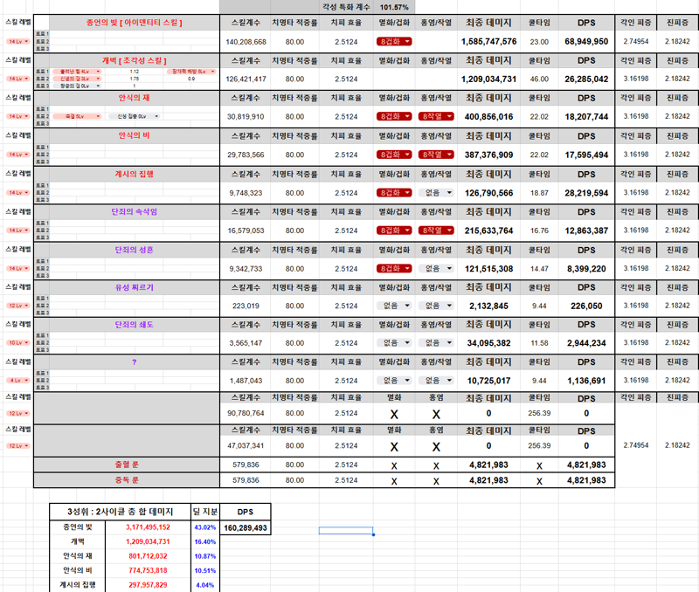
Task: Open the 4 Lv skill level dropdown
Action: click(17, 381)
